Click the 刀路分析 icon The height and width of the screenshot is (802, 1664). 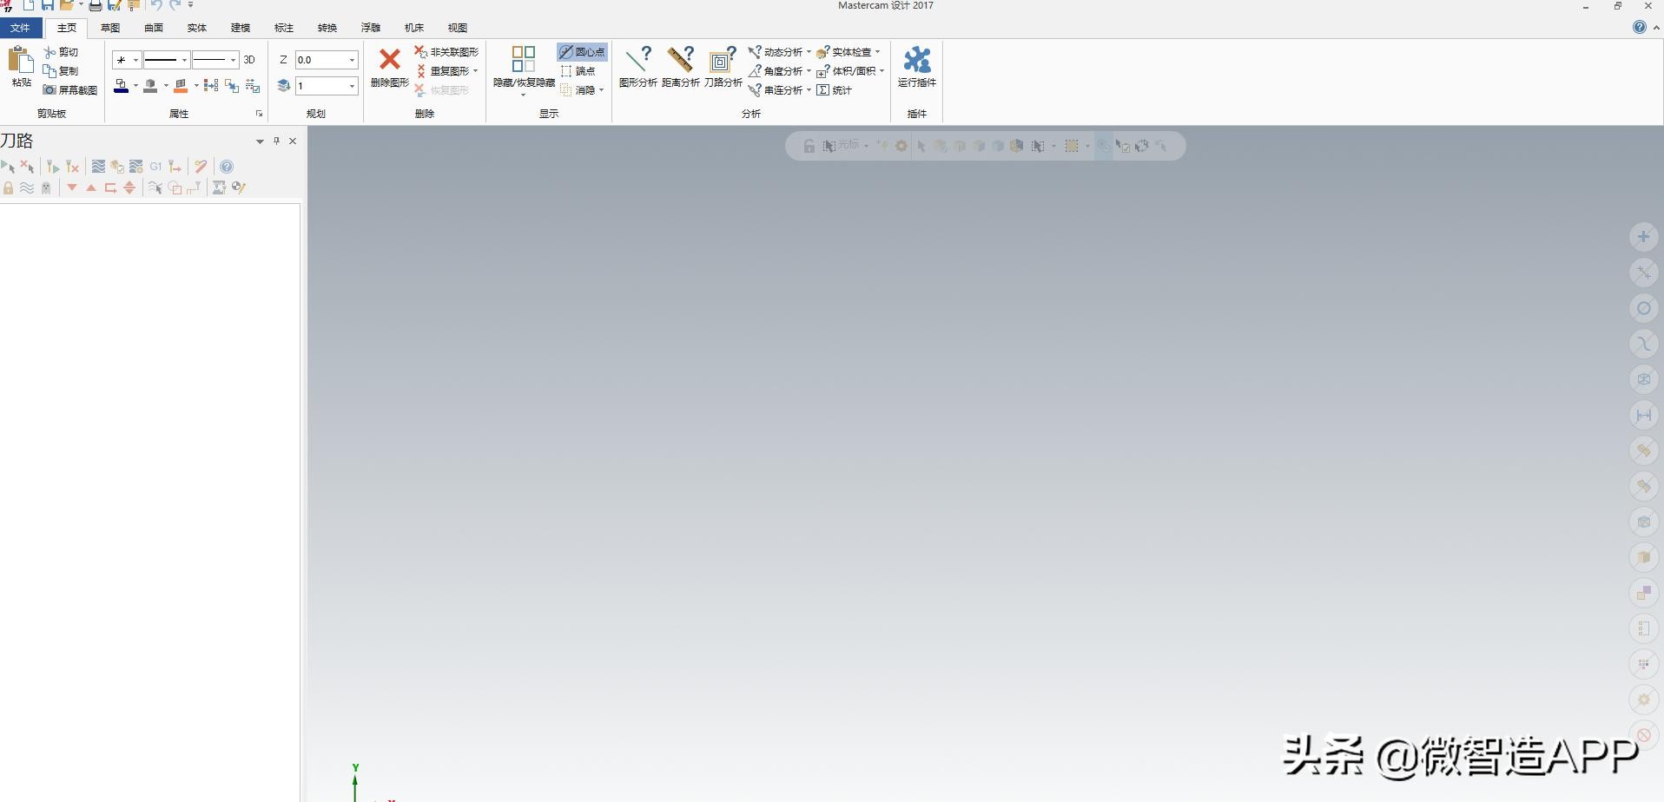[723, 60]
